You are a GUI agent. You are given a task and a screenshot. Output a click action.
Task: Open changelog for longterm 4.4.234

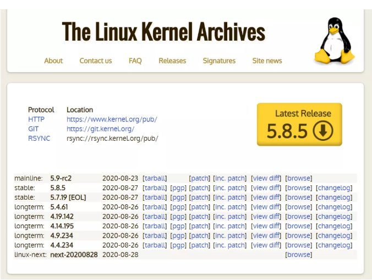click(334, 245)
